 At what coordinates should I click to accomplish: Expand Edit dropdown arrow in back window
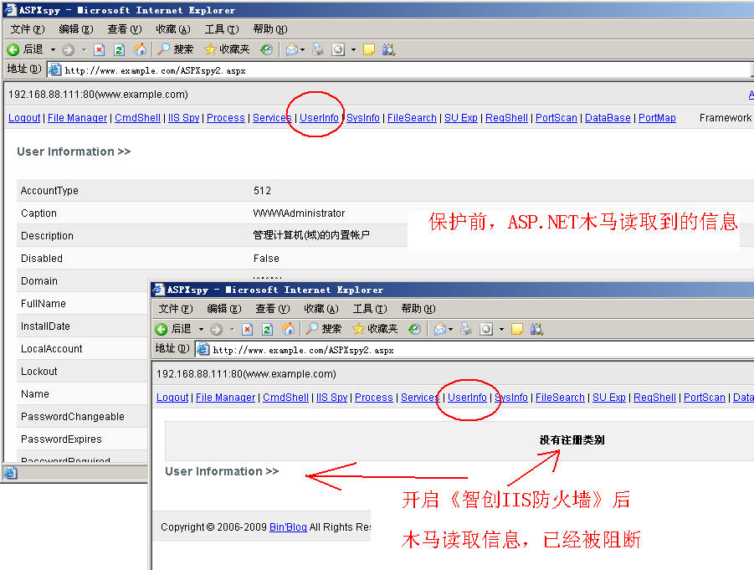[353, 49]
